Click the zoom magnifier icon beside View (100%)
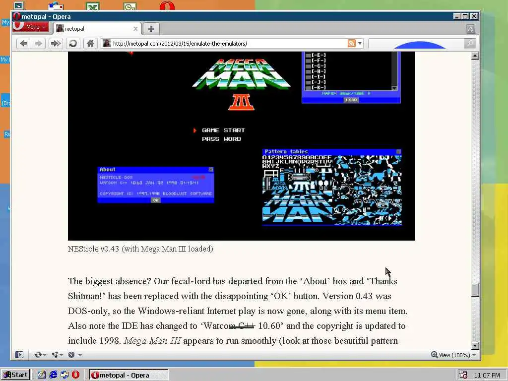This screenshot has height=381, width=508. [x=434, y=355]
